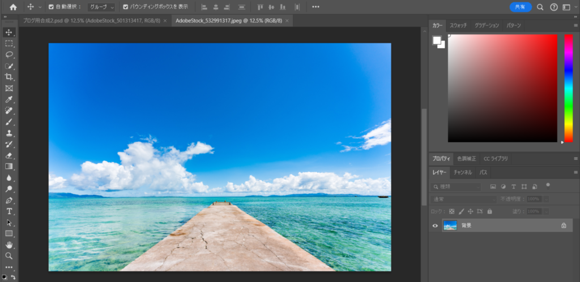The height and width of the screenshot is (282, 580).
Task: Open the グループ auto-select dropdown
Action: coord(101,7)
